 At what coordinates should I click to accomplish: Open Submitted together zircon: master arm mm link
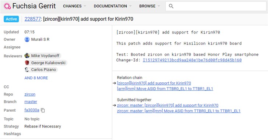click(x=179, y=111)
